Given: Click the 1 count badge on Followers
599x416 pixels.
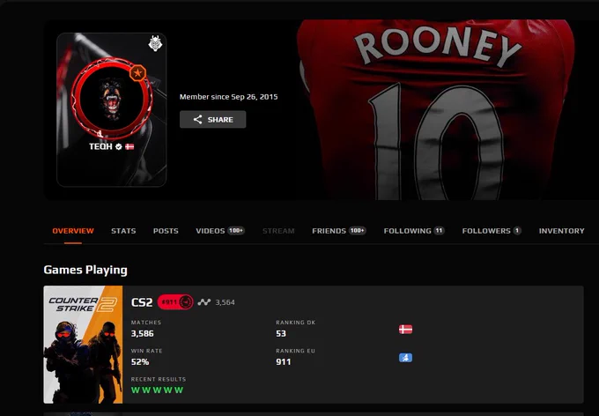Looking at the screenshot, I should [x=517, y=231].
